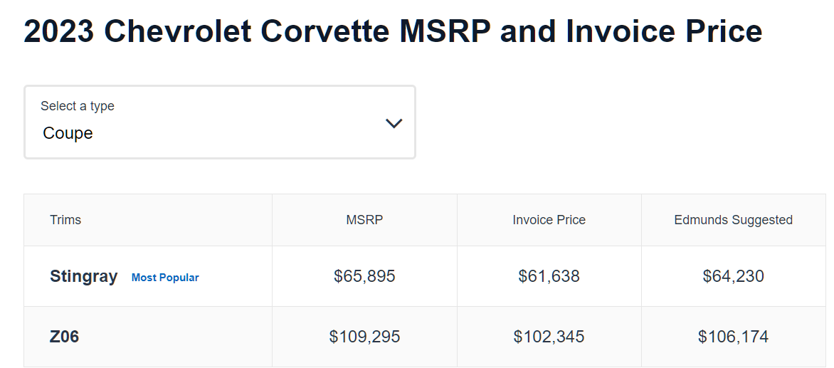Click the MSRP column header
Image resolution: width=834 pixels, height=368 pixels.
point(364,220)
